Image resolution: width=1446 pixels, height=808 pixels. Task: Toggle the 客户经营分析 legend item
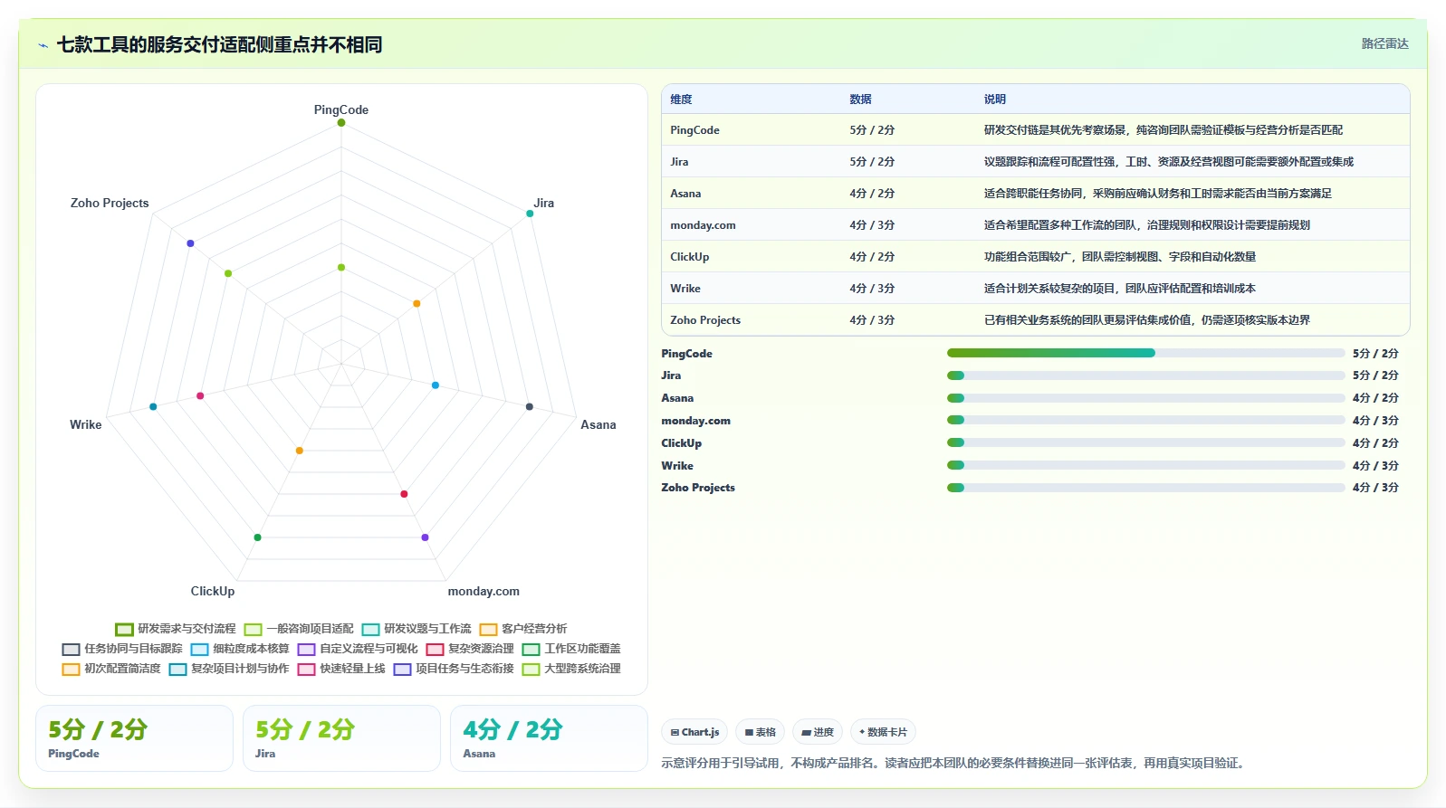pos(522,629)
